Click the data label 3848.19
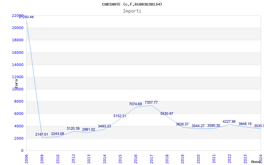The width and height of the screenshot is (264, 165). (x=245, y=124)
